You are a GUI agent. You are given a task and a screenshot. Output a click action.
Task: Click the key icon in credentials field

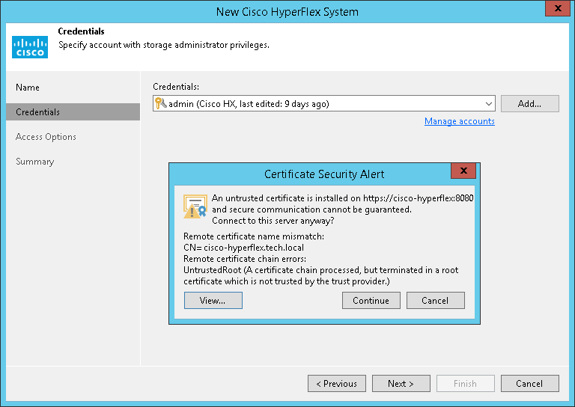coord(160,103)
